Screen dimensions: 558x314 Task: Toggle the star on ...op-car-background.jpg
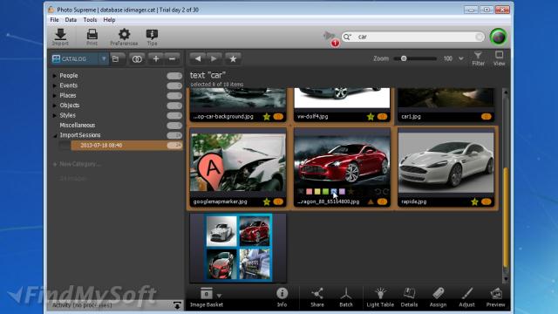click(x=267, y=116)
